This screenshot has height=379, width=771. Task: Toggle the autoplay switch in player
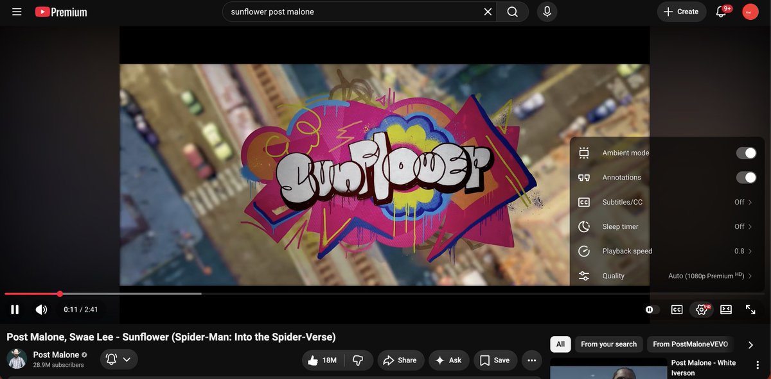[x=652, y=310]
